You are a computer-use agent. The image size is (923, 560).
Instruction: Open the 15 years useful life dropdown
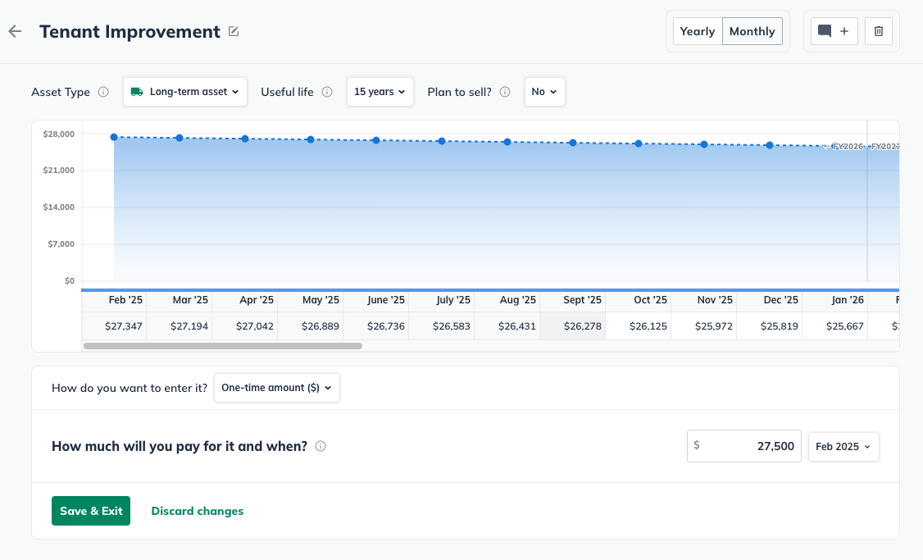pyautogui.click(x=380, y=92)
